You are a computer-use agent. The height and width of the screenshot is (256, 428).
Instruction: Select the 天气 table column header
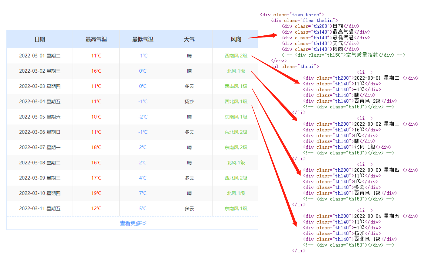189,39
